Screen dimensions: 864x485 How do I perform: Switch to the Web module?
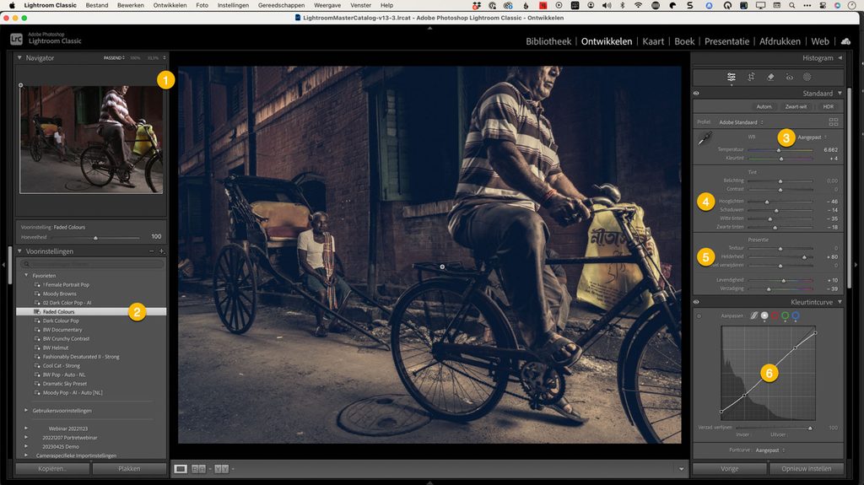click(820, 41)
